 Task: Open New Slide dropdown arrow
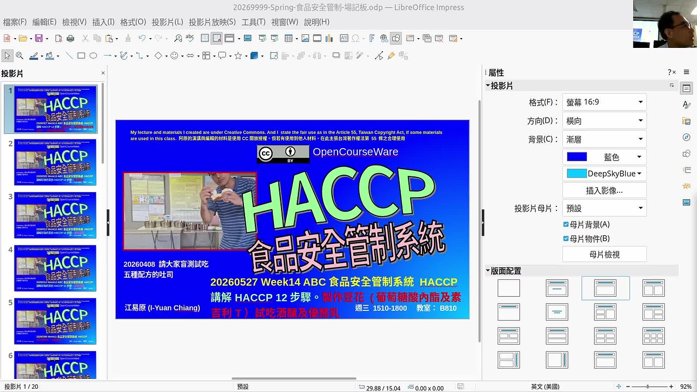(x=418, y=38)
